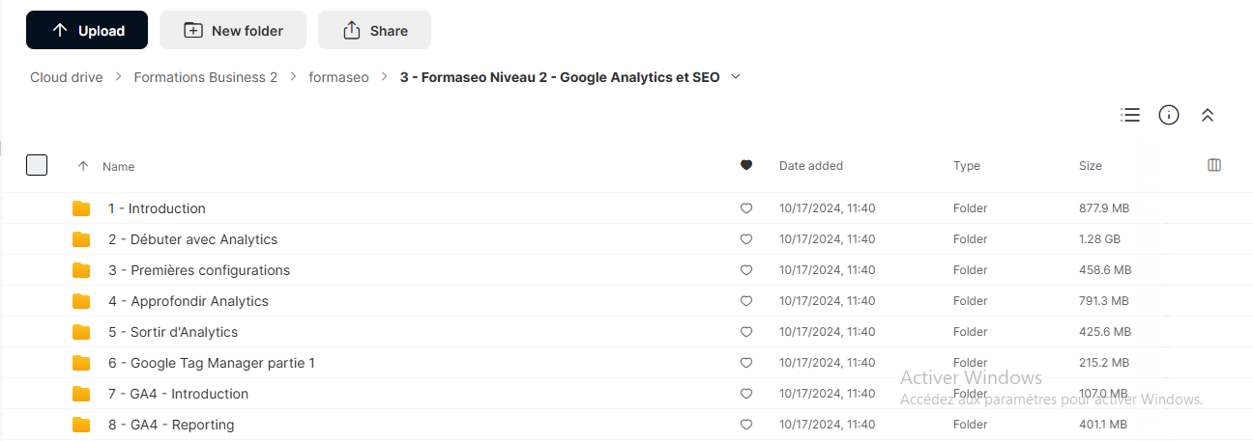Go to 'Formations Business 2' breadcrumb
Image resolution: width=1253 pixels, height=441 pixels.
click(205, 77)
